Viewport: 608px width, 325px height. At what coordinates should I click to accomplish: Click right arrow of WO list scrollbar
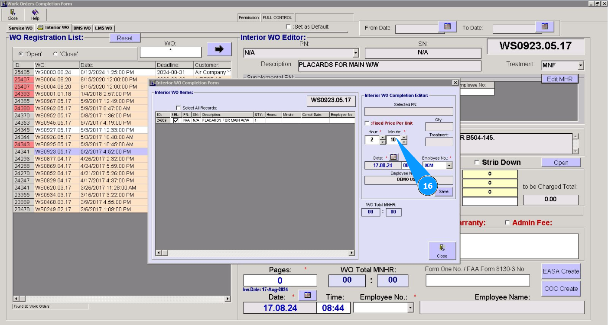pyautogui.click(x=228, y=299)
